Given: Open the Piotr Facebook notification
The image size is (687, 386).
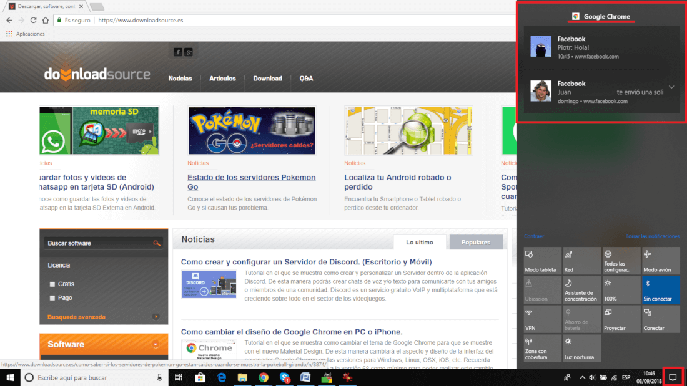Looking at the screenshot, I should [x=601, y=47].
